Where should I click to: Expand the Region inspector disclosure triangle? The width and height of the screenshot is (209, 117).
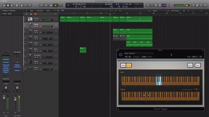[x=2, y=11]
